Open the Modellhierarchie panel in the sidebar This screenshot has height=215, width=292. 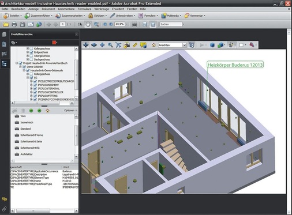(x=4, y=63)
